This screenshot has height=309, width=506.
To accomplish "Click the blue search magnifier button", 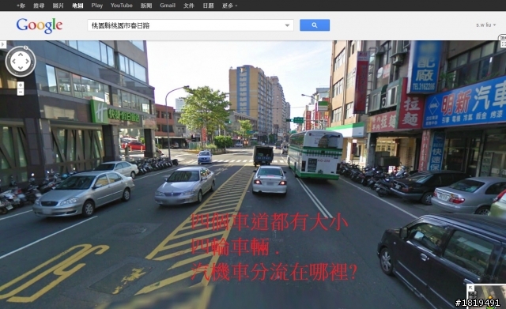I will tap(315, 25).
